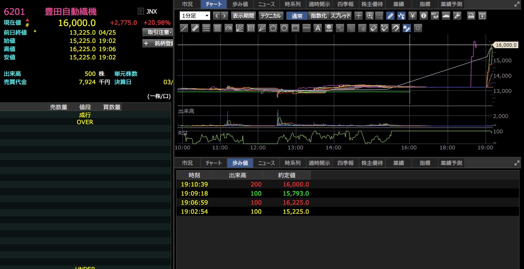524x269 pixels.
Task: Open 業績予測 tab in upper panel
Action: click(x=451, y=4)
